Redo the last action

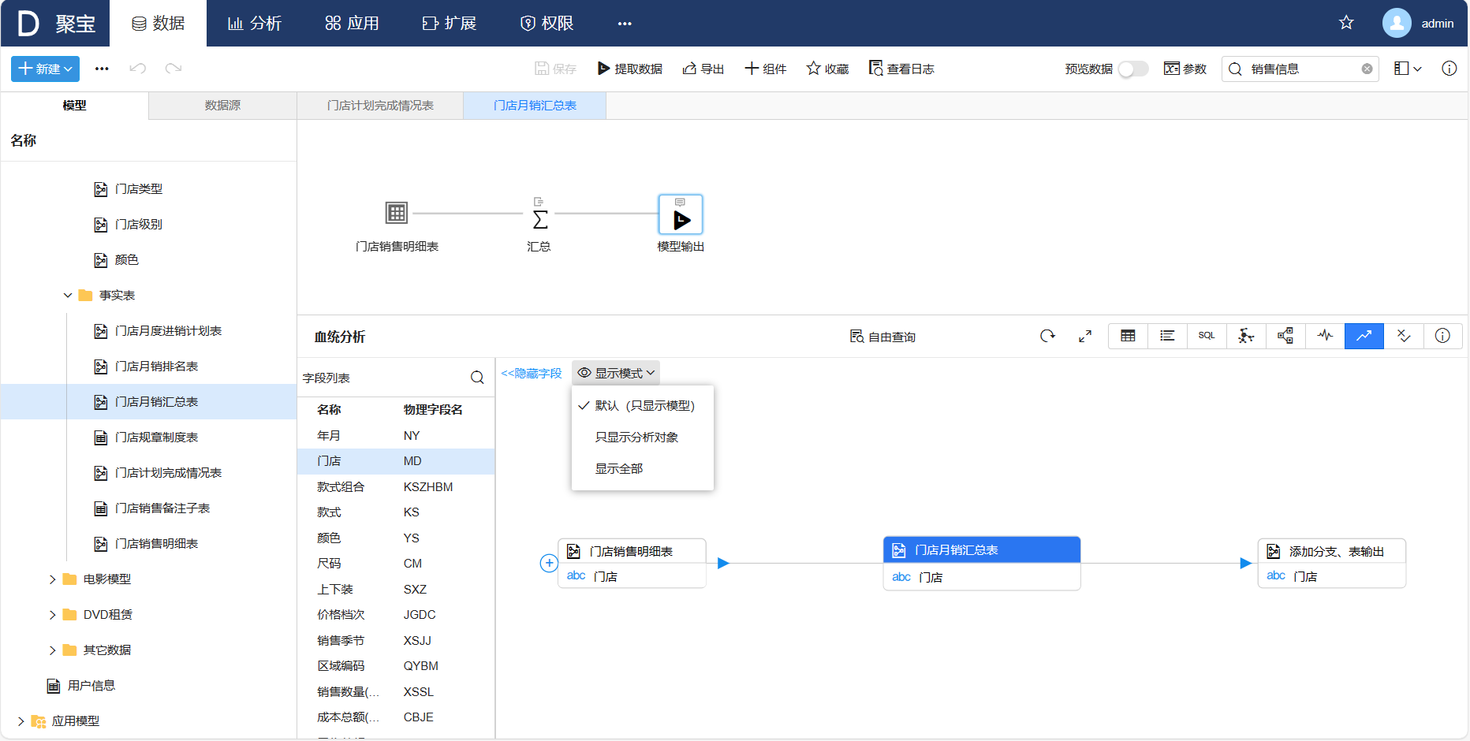[173, 69]
